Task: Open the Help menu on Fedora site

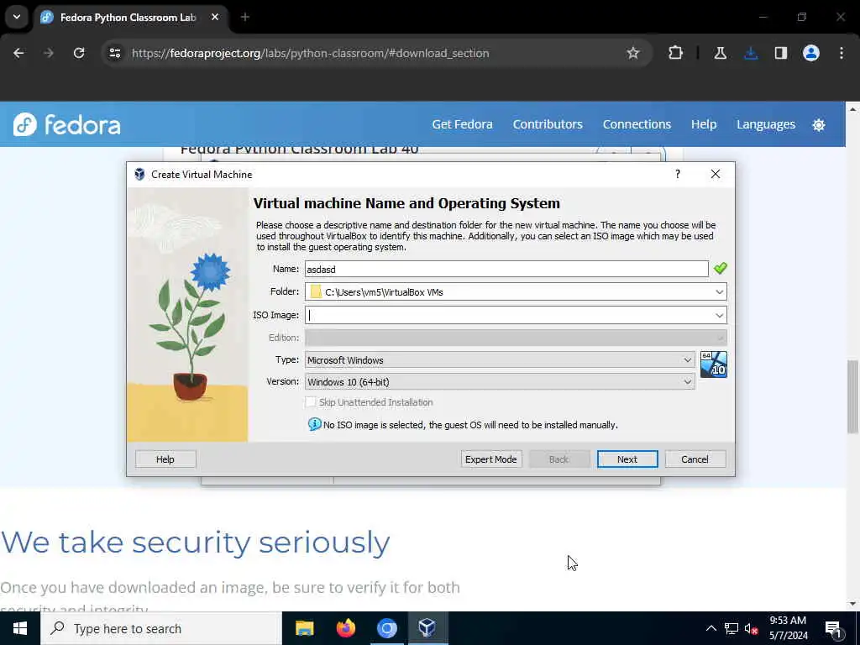Action: point(704,124)
